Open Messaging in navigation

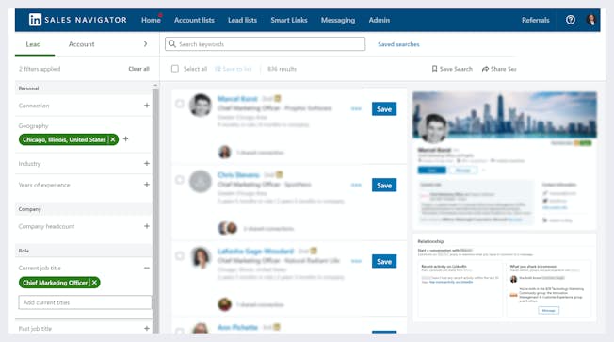(x=338, y=20)
